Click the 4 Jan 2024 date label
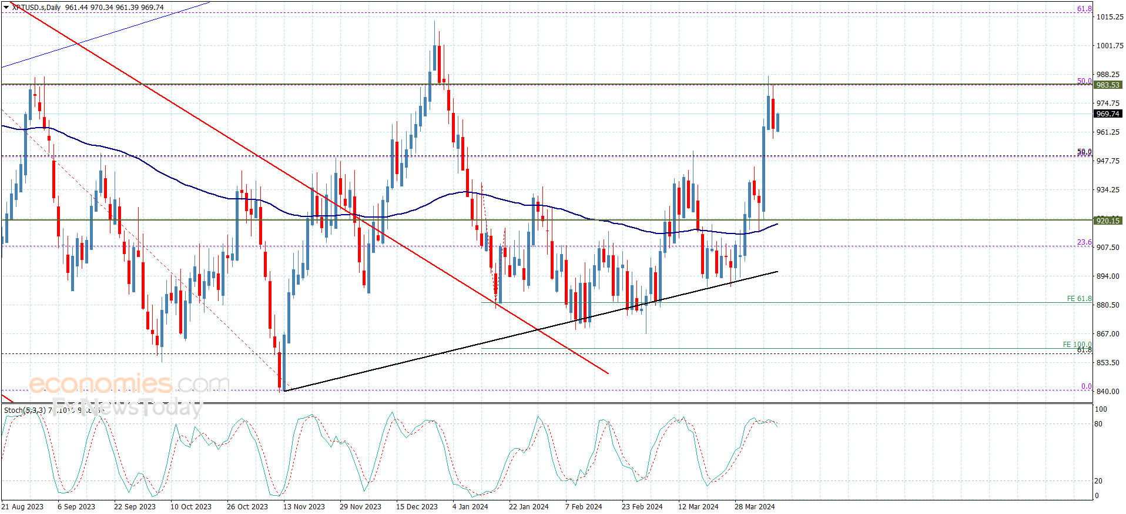The width and height of the screenshot is (1126, 514). point(470,507)
